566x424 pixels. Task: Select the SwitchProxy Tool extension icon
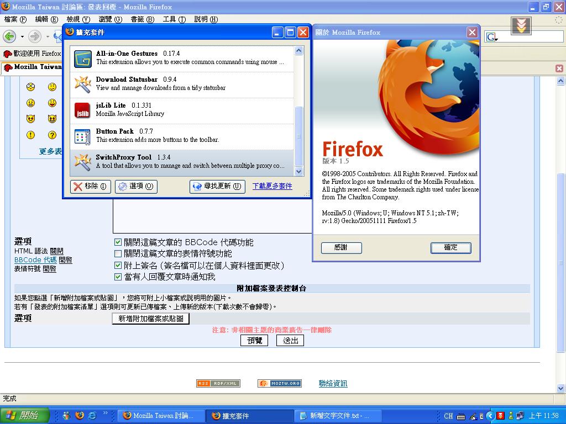83,163
